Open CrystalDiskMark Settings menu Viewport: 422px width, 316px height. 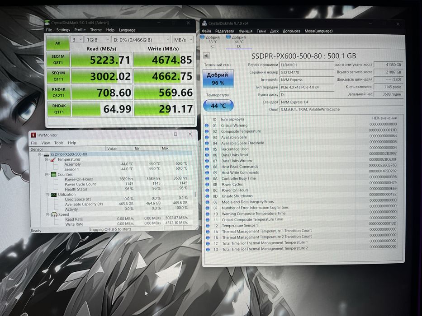pyautogui.click(x=63, y=30)
